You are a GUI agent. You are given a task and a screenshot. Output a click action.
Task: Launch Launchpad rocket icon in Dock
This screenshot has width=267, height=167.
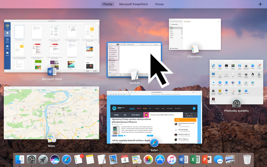43,160
